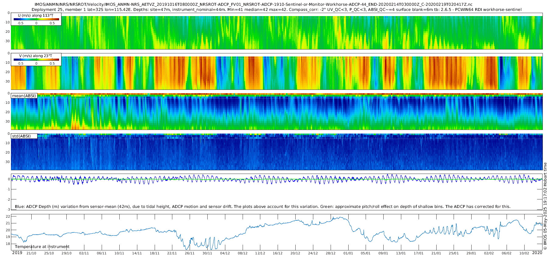This screenshot has width=548, height=258.
Task: Click the '20/12' date tick label
Action: pos(295,253)
